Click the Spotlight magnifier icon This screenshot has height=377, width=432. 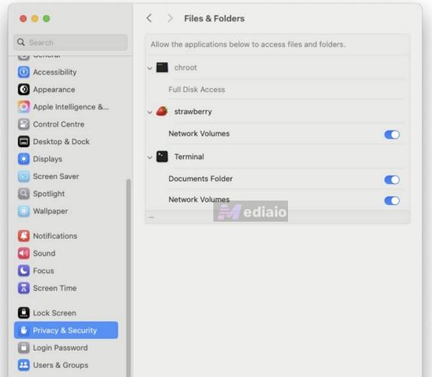click(x=23, y=194)
